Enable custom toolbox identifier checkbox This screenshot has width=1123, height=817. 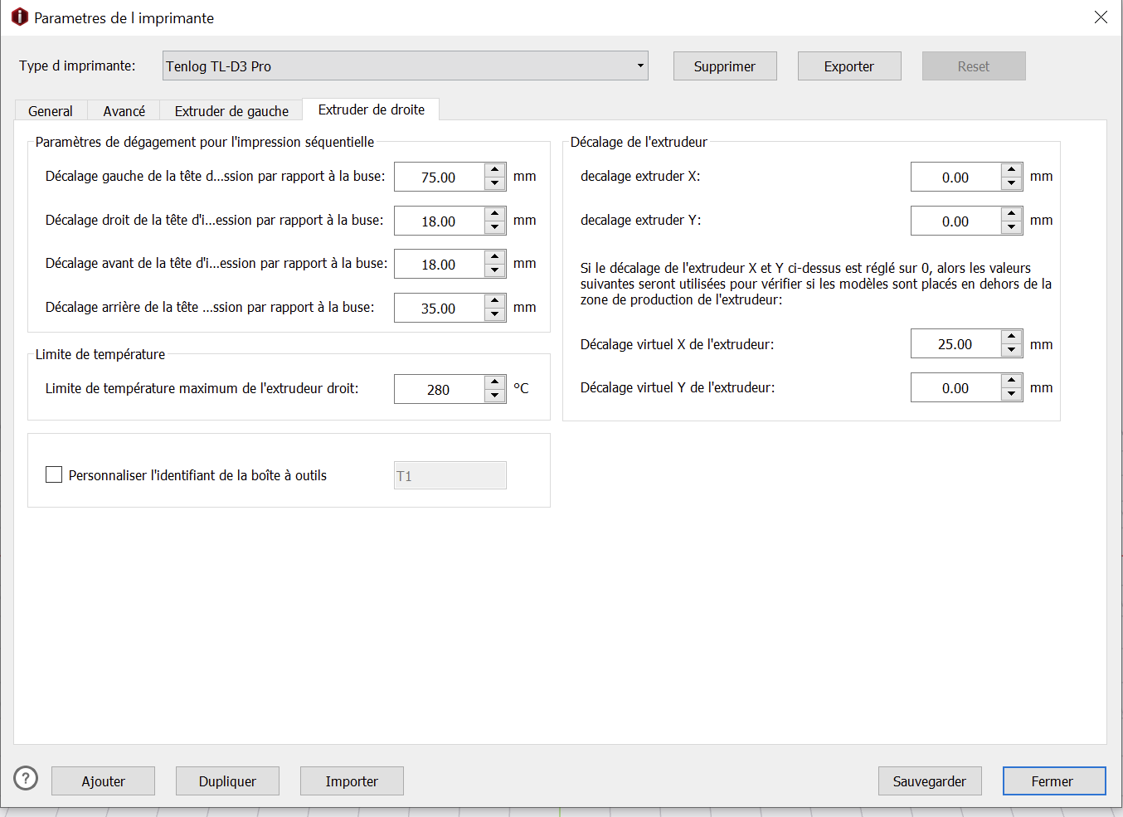54,475
